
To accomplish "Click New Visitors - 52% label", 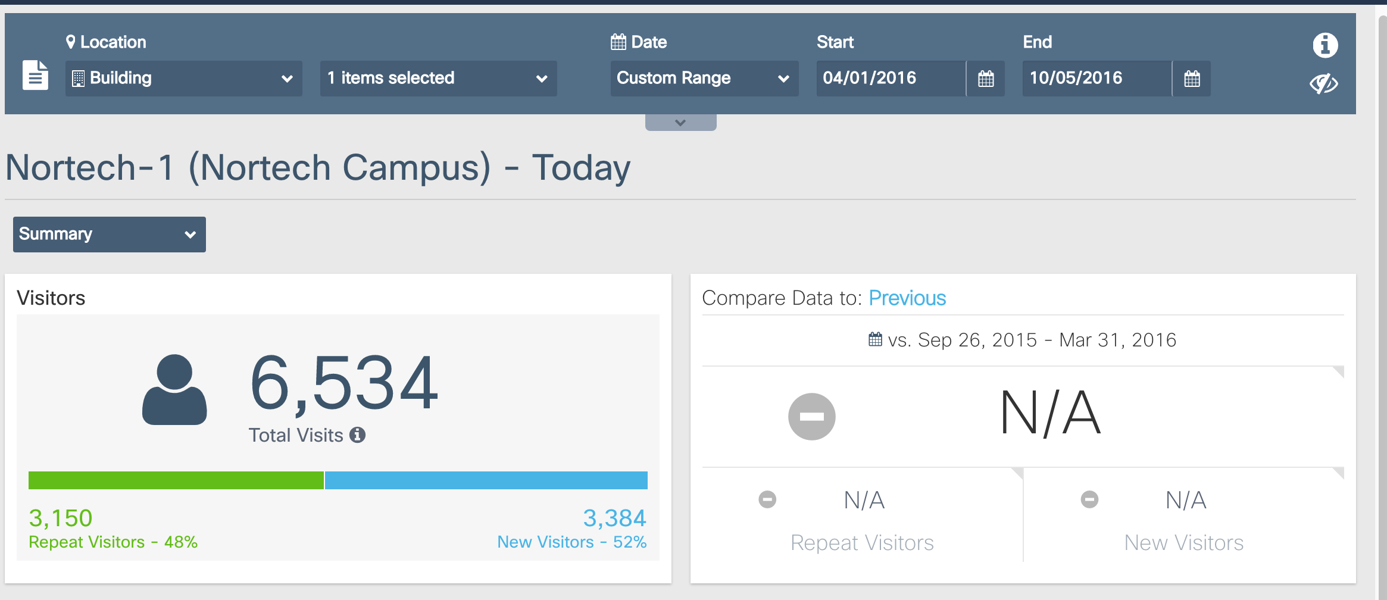I will point(572,542).
